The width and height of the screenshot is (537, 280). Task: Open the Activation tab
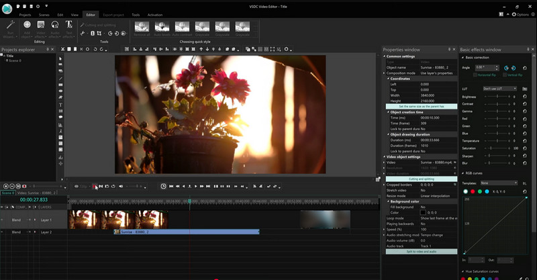coord(155,15)
